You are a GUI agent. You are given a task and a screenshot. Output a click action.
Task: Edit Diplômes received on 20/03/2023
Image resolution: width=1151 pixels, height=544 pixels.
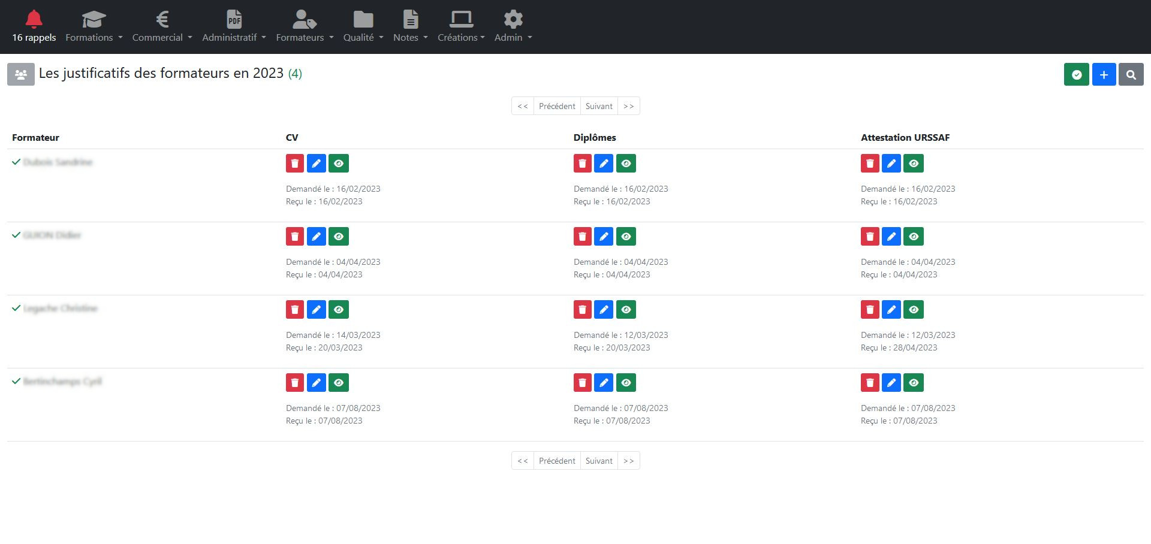[x=604, y=310]
